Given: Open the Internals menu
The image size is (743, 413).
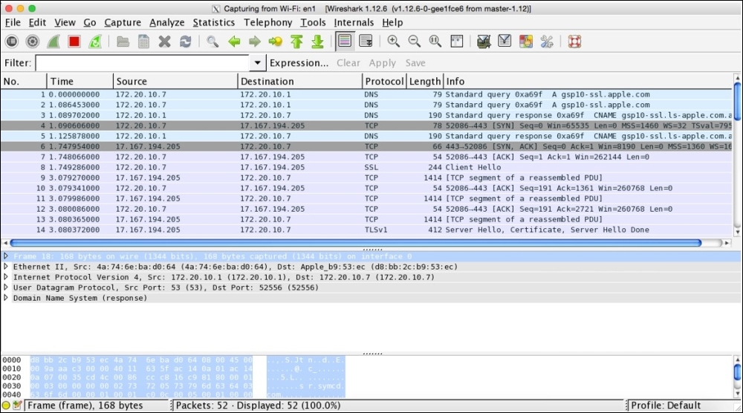Looking at the screenshot, I should (354, 22).
